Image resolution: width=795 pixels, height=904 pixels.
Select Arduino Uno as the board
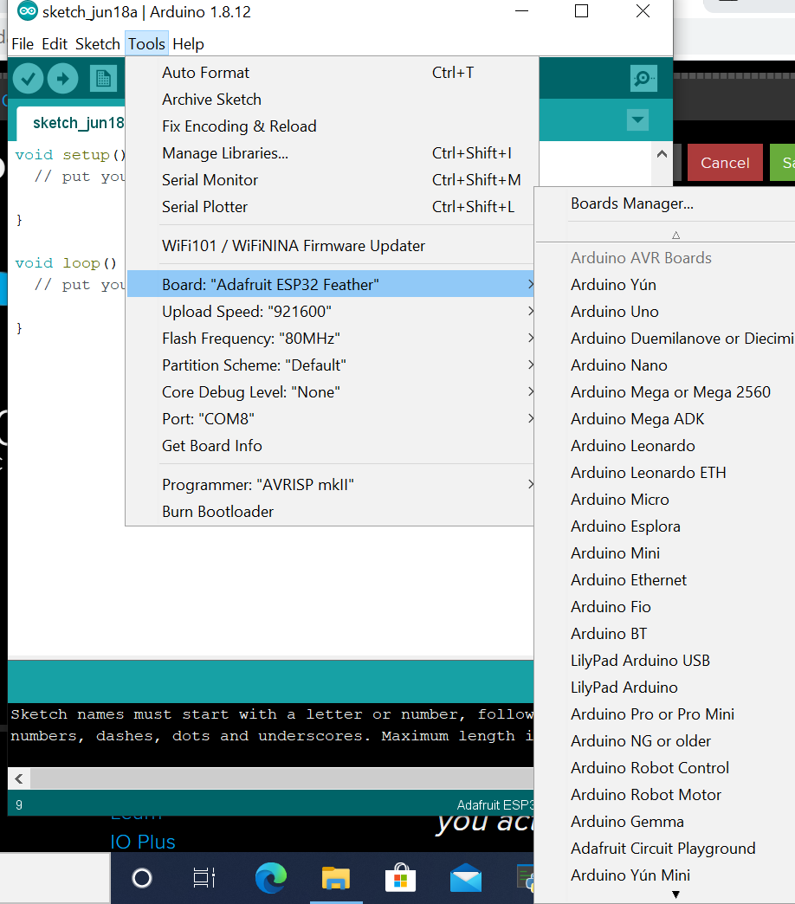(x=614, y=311)
